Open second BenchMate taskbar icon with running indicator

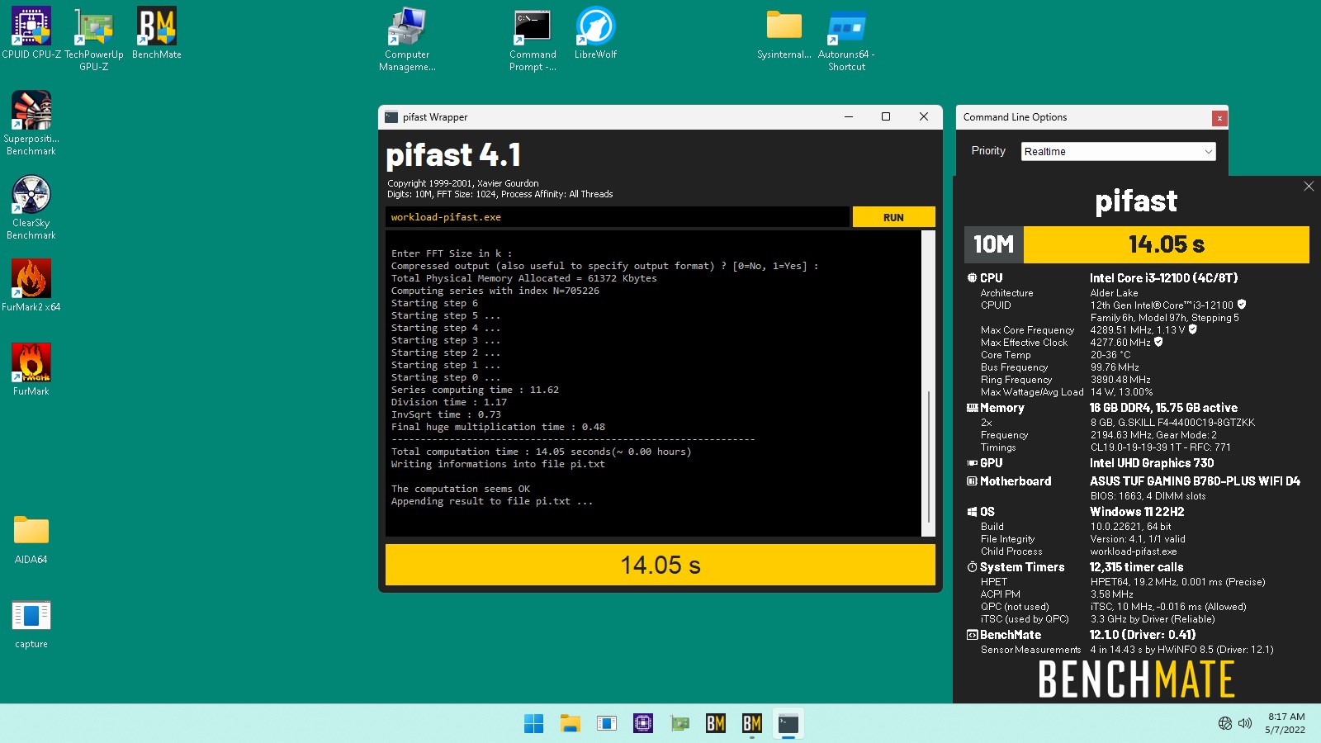point(751,724)
